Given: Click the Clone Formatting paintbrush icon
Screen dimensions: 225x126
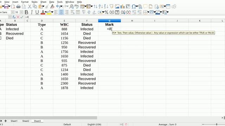Looking at the screenshot, I should pos(47,7).
